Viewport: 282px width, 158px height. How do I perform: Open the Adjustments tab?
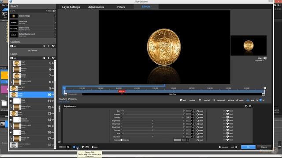(x=96, y=7)
